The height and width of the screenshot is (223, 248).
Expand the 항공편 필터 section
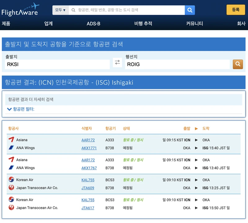(x=21, y=109)
